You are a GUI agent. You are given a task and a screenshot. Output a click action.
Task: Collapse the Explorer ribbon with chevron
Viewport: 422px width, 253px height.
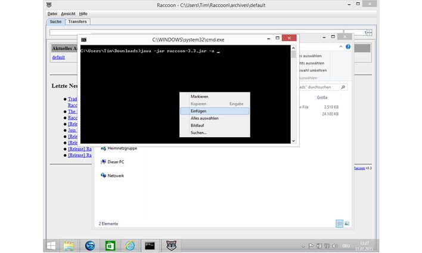341,47
